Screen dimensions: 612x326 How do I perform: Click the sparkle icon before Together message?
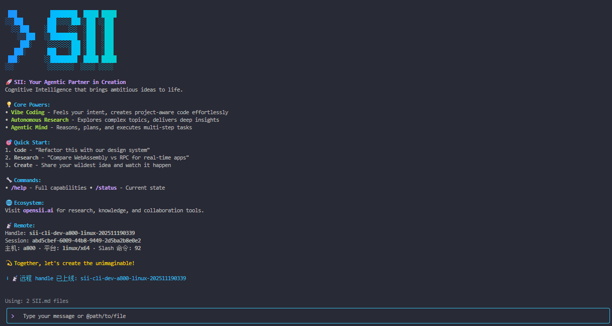[x=9, y=263]
